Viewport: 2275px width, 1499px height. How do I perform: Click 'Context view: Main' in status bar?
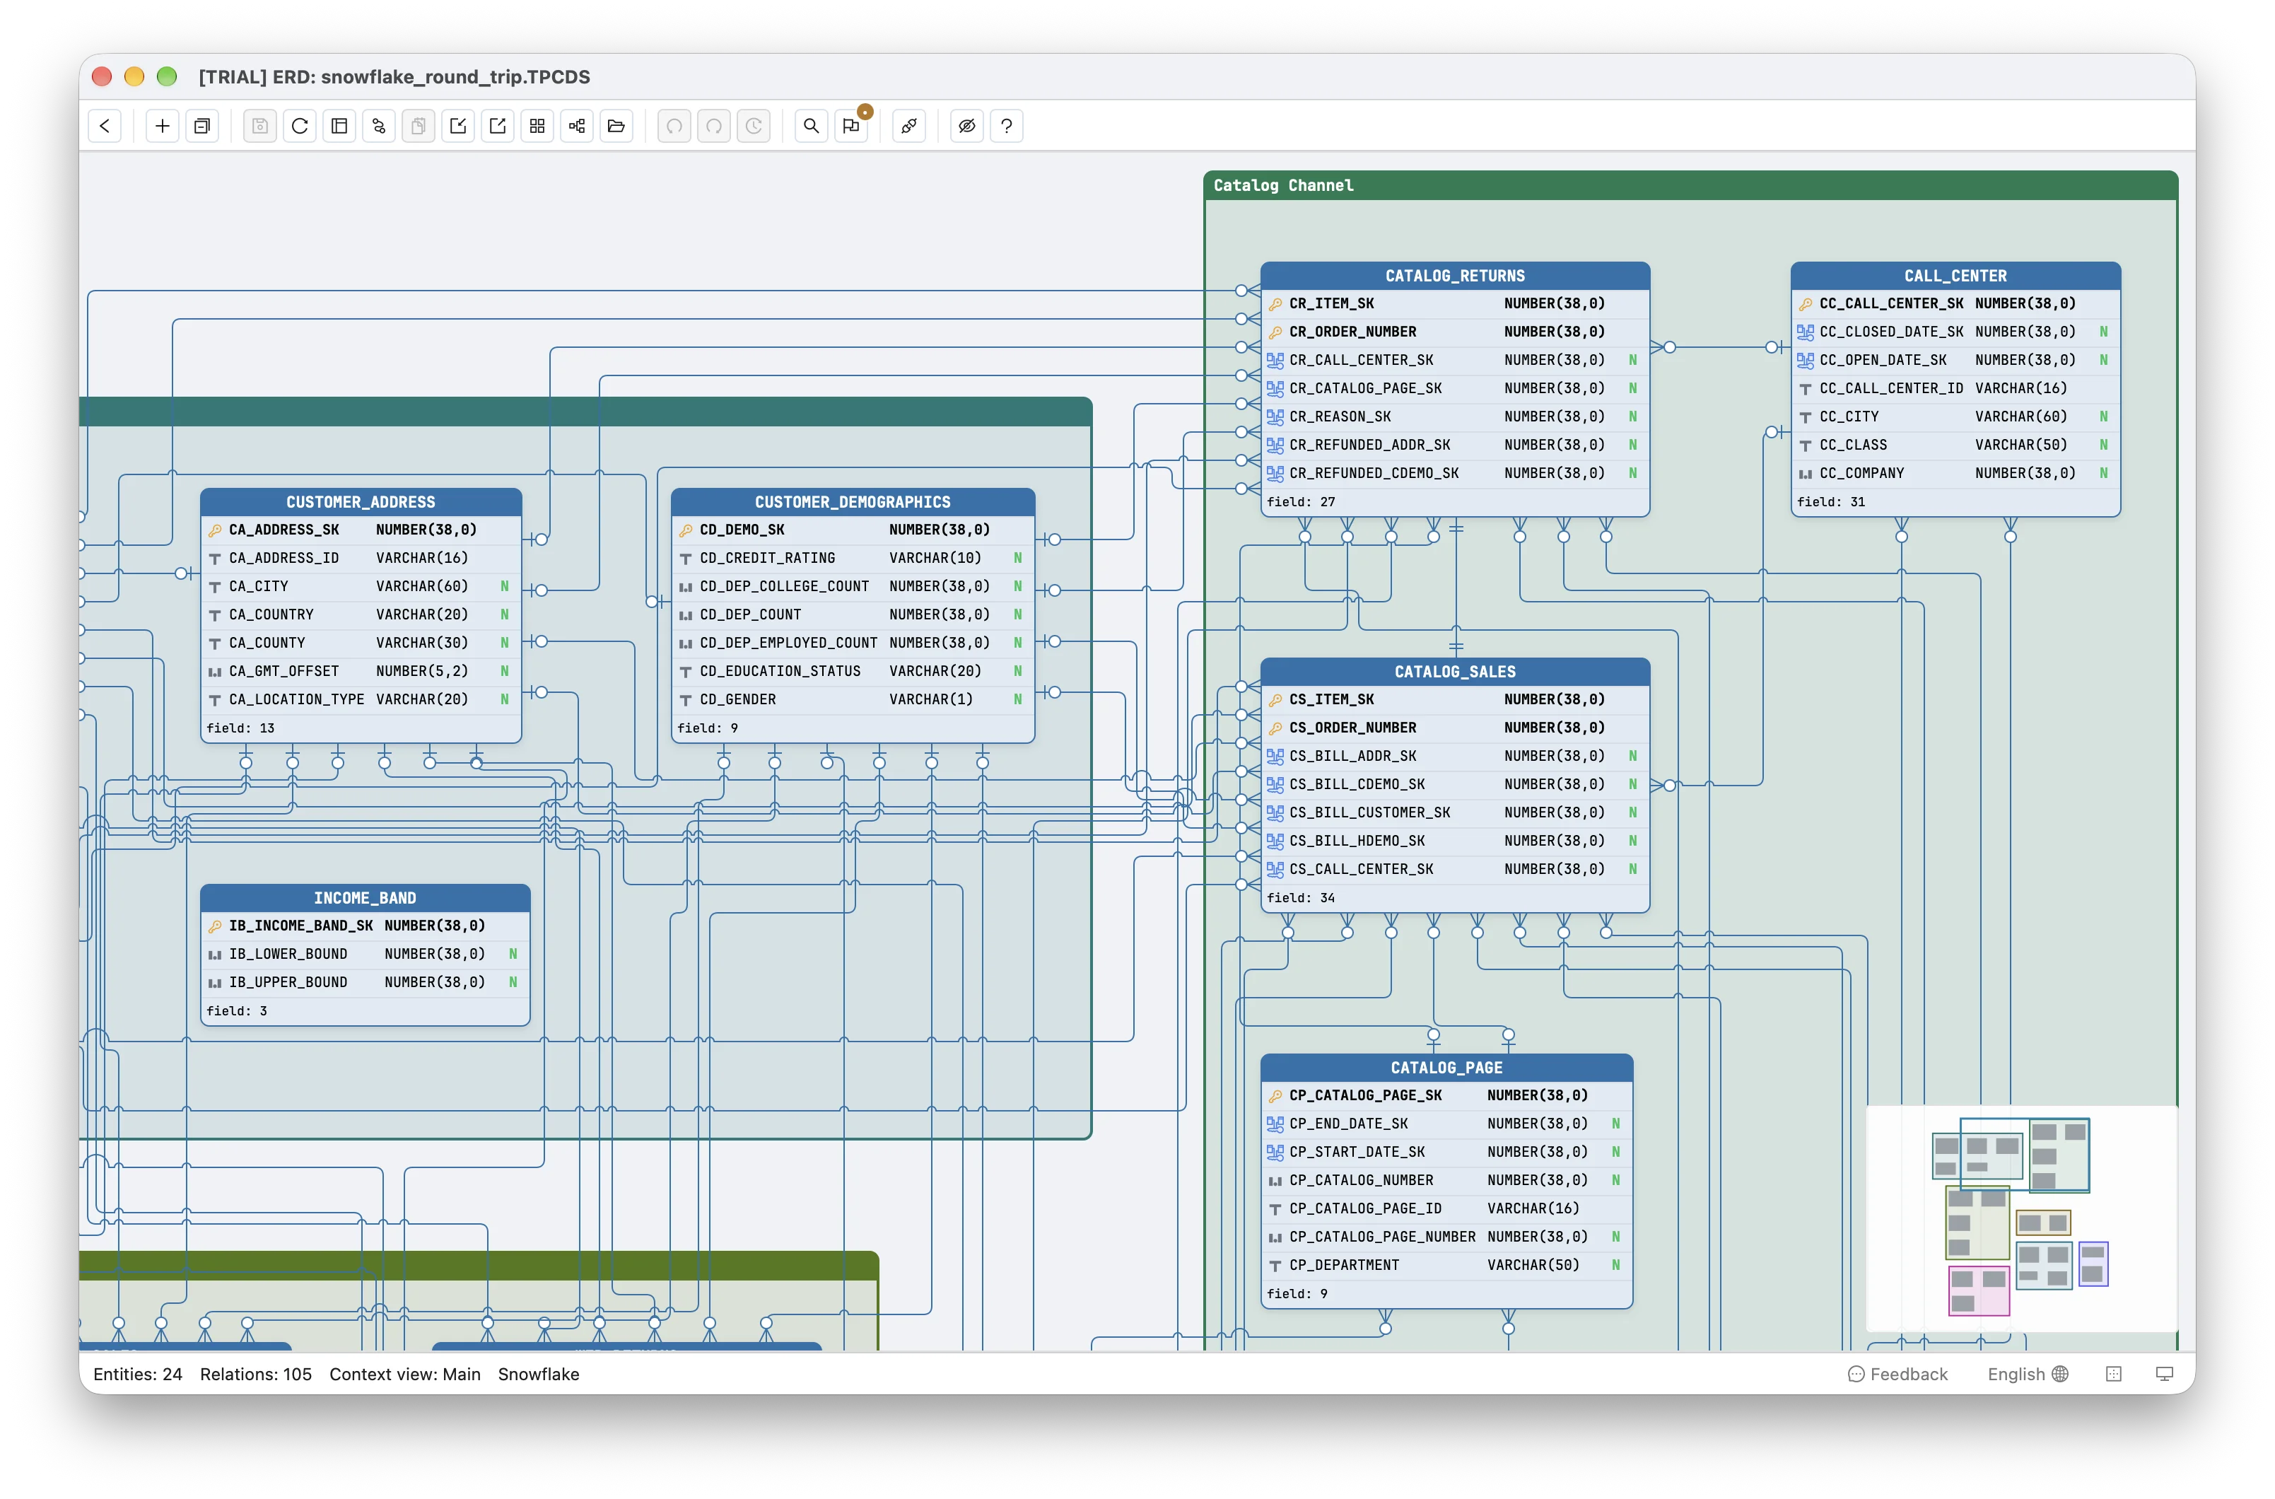click(x=404, y=1374)
